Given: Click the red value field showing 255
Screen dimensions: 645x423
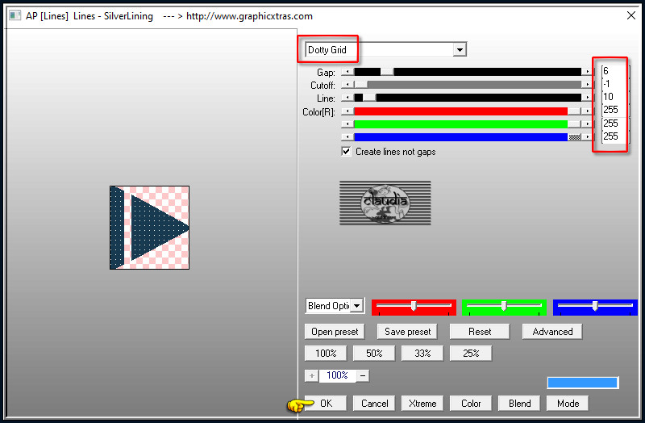Looking at the screenshot, I should click(x=614, y=110).
